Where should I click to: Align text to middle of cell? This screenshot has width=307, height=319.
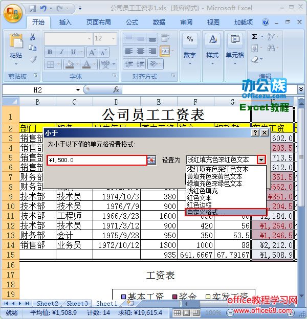[x=141, y=38]
